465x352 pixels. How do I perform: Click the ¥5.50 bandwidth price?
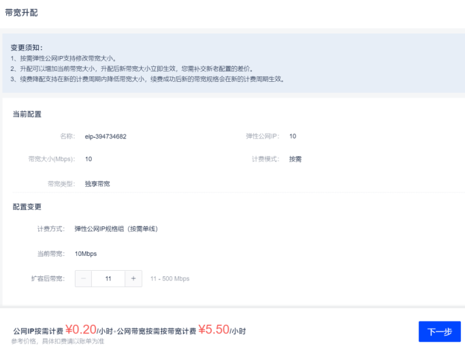click(x=214, y=329)
